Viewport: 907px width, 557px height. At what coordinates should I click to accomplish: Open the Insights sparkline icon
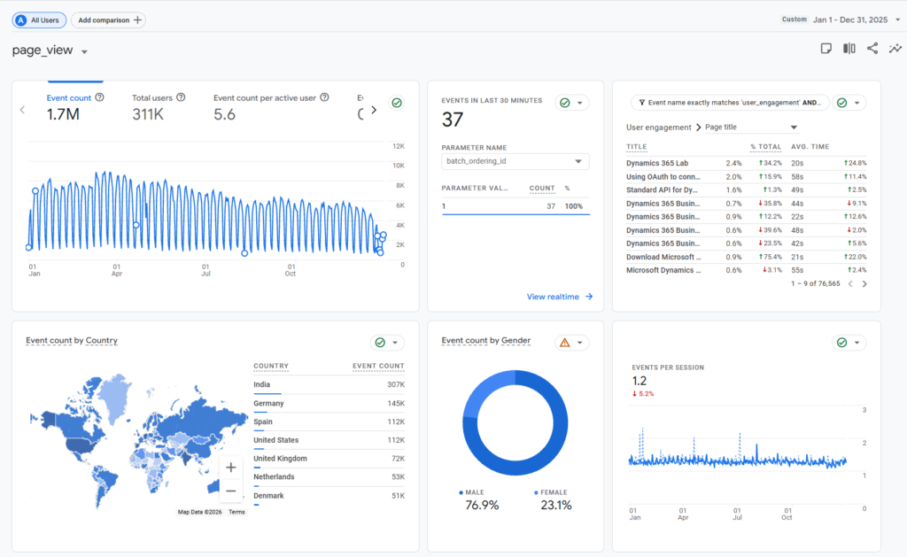(895, 49)
